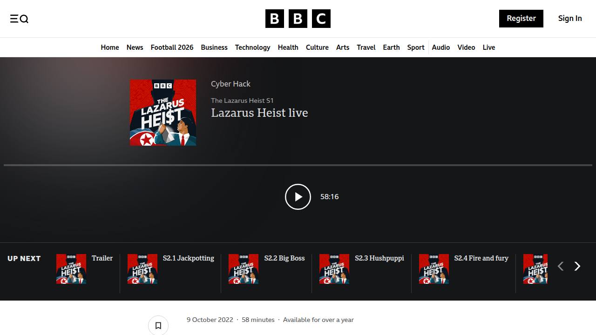Image resolution: width=596 pixels, height=335 pixels.
Task: Open the Trailer episode link
Action: 102,258
